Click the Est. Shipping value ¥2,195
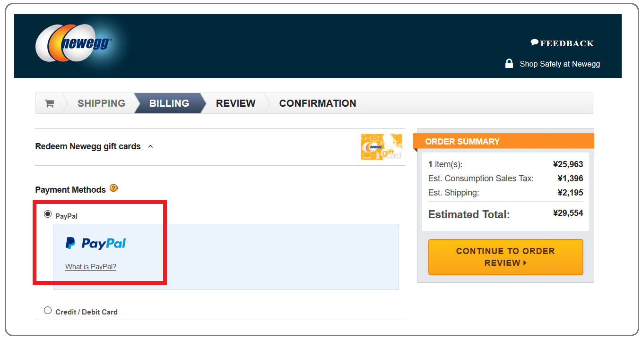Viewport: 642px width, 340px height. pos(571,193)
